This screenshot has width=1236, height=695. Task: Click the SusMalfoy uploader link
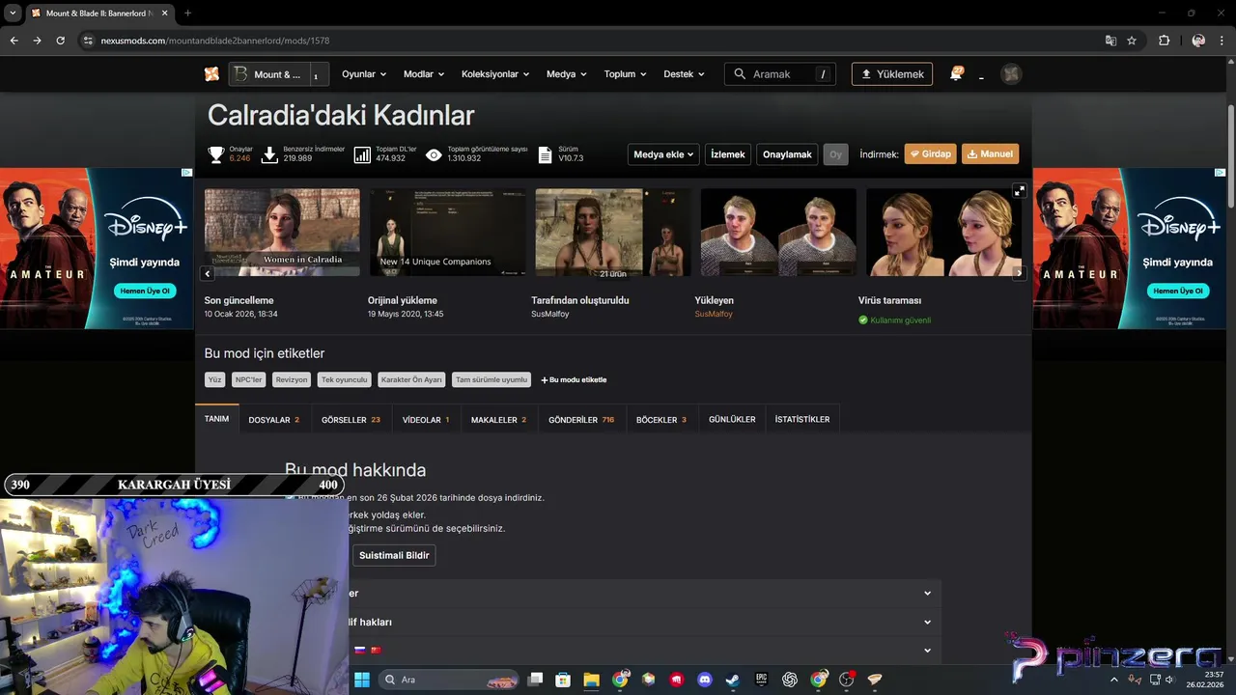(x=714, y=315)
